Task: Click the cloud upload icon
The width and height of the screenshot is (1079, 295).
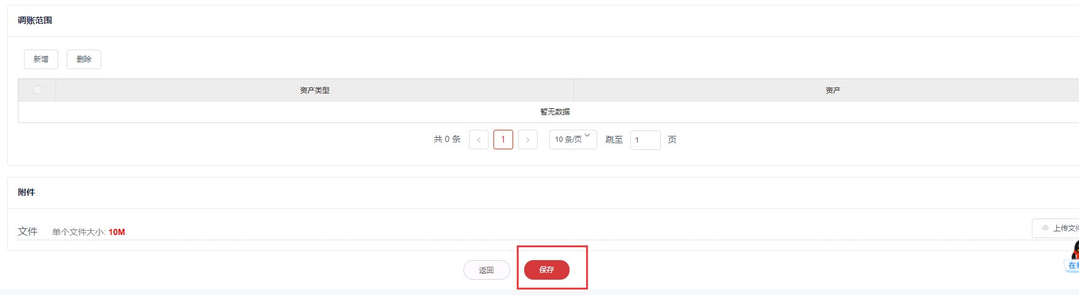Action: pyautogui.click(x=1045, y=228)
